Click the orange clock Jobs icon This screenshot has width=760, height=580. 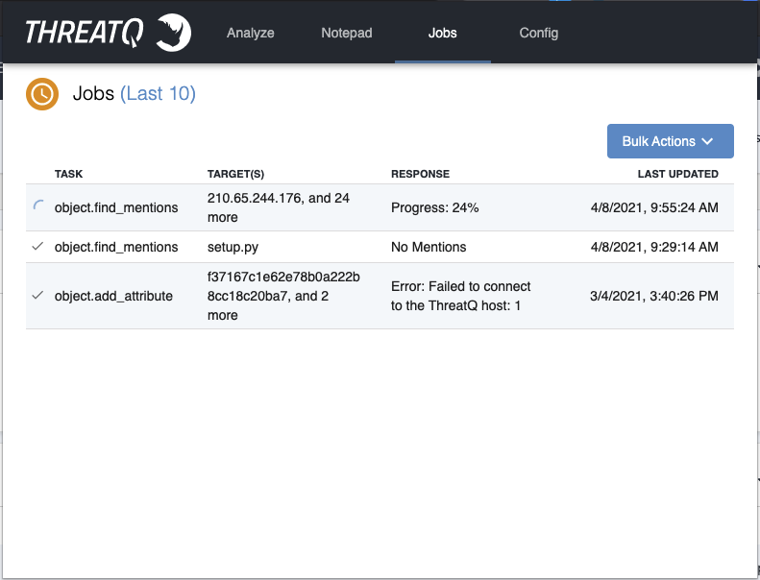pyautogui.click(x=42, y=94)
